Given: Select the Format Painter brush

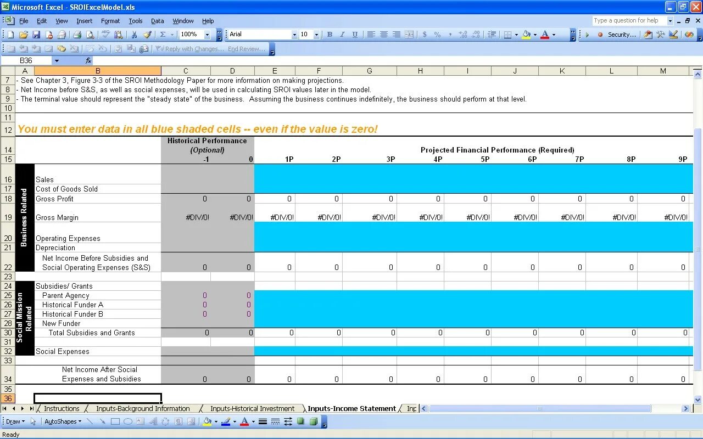Looking at the screenshot, I should [147, 35].
